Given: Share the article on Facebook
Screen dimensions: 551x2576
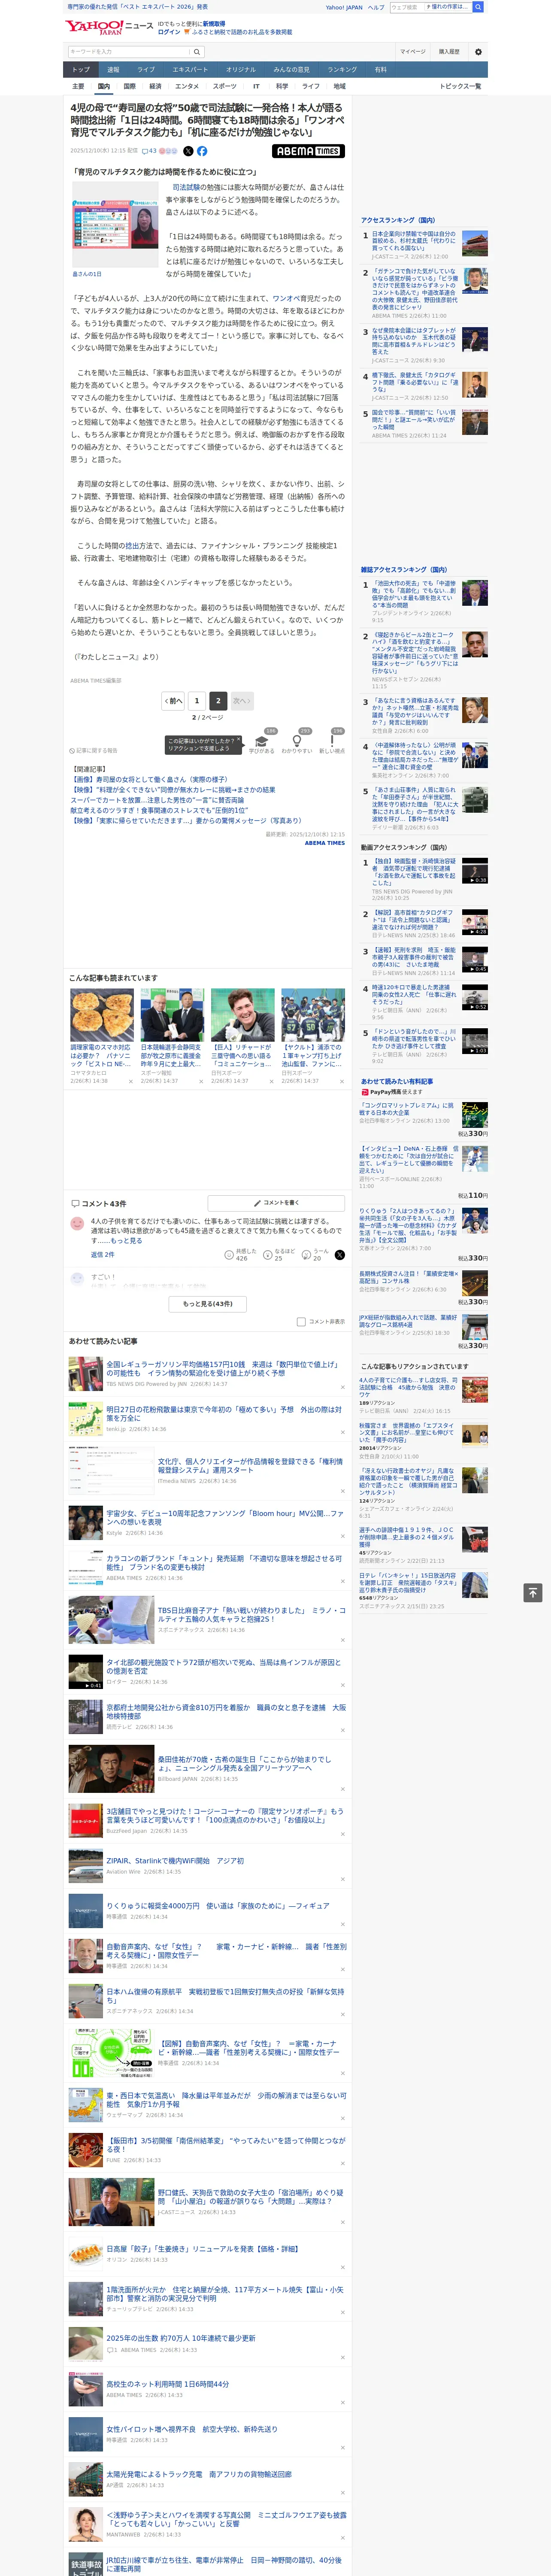Looking at the screenshot, I should coord(202,151).
